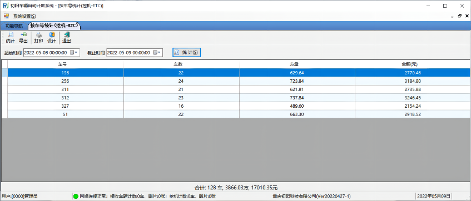This screenshot has width=471, height=201.
Task: Open the 设计 design toolbar icon
Action: point(52,38)
